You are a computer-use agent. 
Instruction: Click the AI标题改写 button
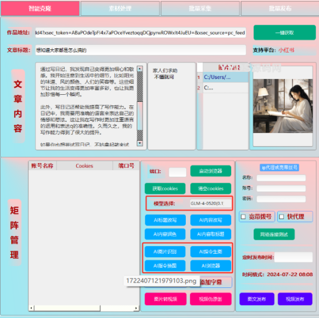(165, 220)
